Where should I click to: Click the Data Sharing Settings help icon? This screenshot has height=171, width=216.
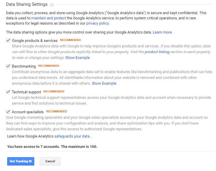click(52, 5)
